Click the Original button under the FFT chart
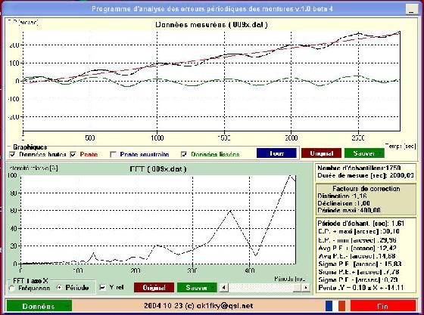Screen dimensions: 424x315 (154, 288)
